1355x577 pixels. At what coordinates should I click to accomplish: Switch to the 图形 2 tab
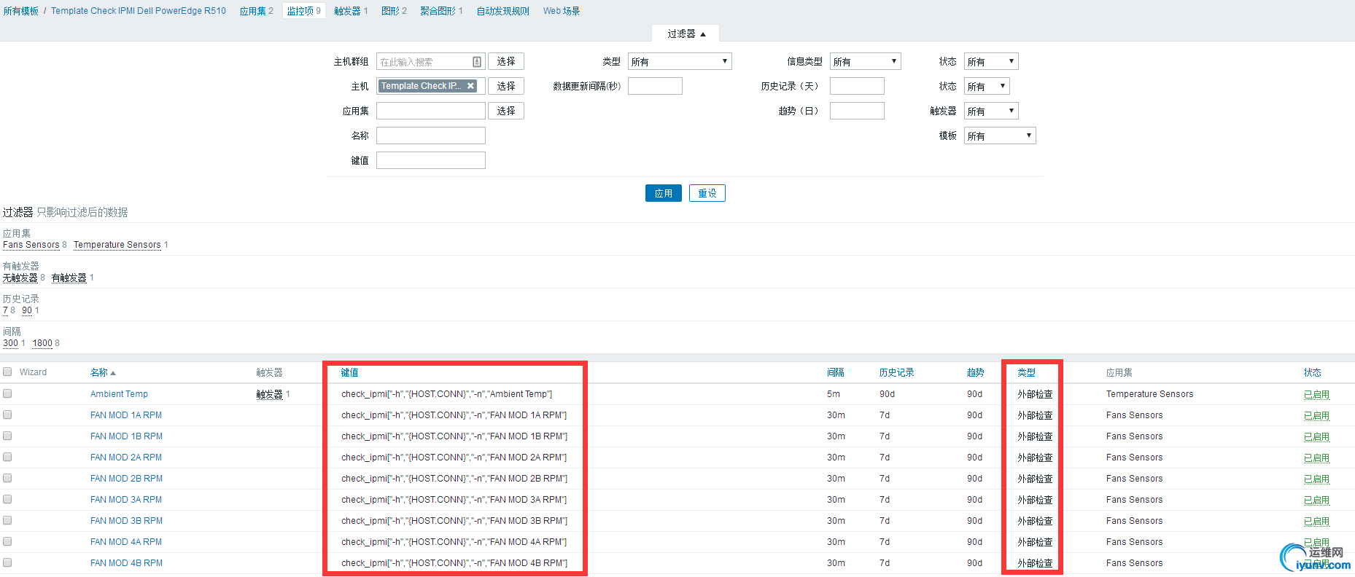pos(394,11)
